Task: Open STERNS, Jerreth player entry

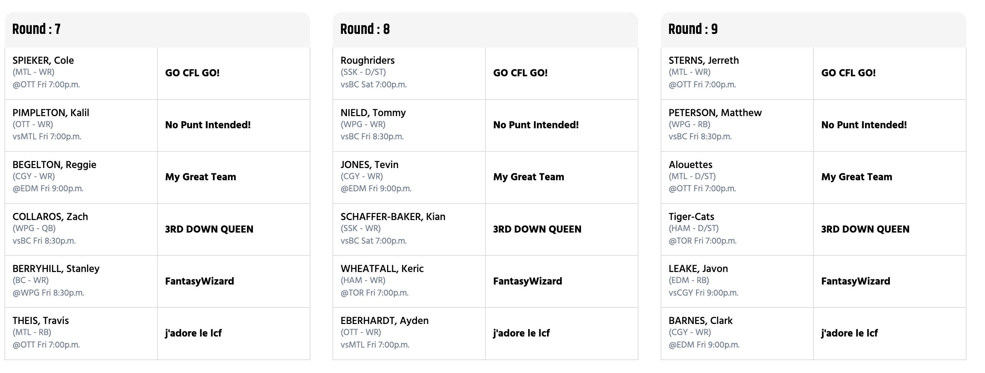Action: pos(704,60)
